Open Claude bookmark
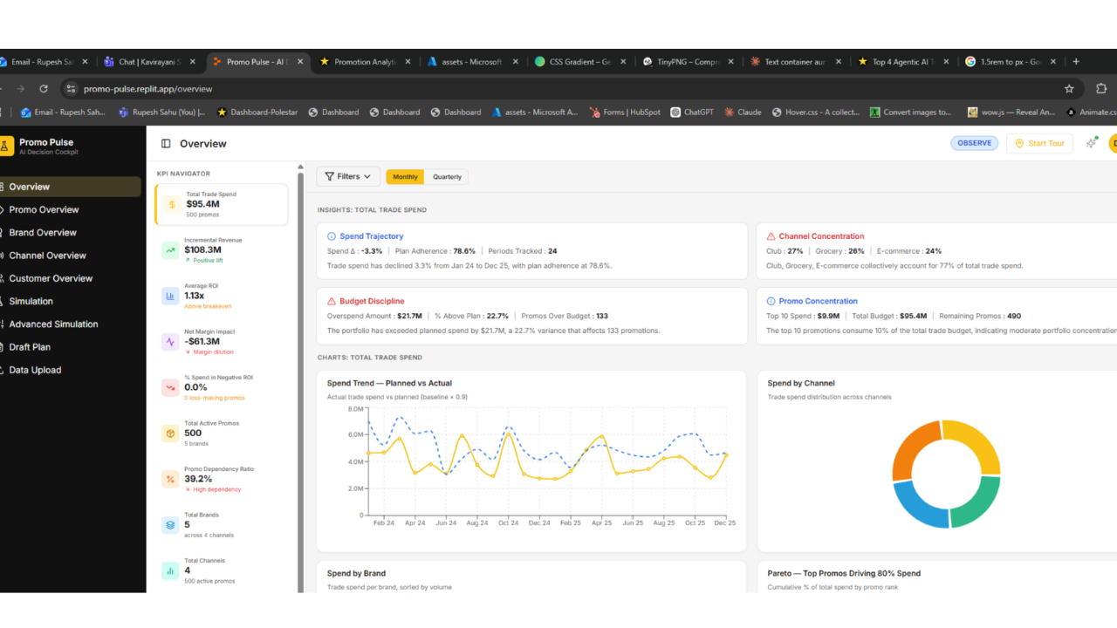 click(x=743, y=113)
